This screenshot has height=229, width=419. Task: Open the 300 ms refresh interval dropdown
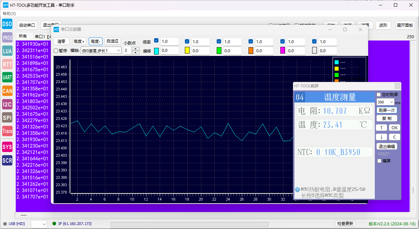385,102
